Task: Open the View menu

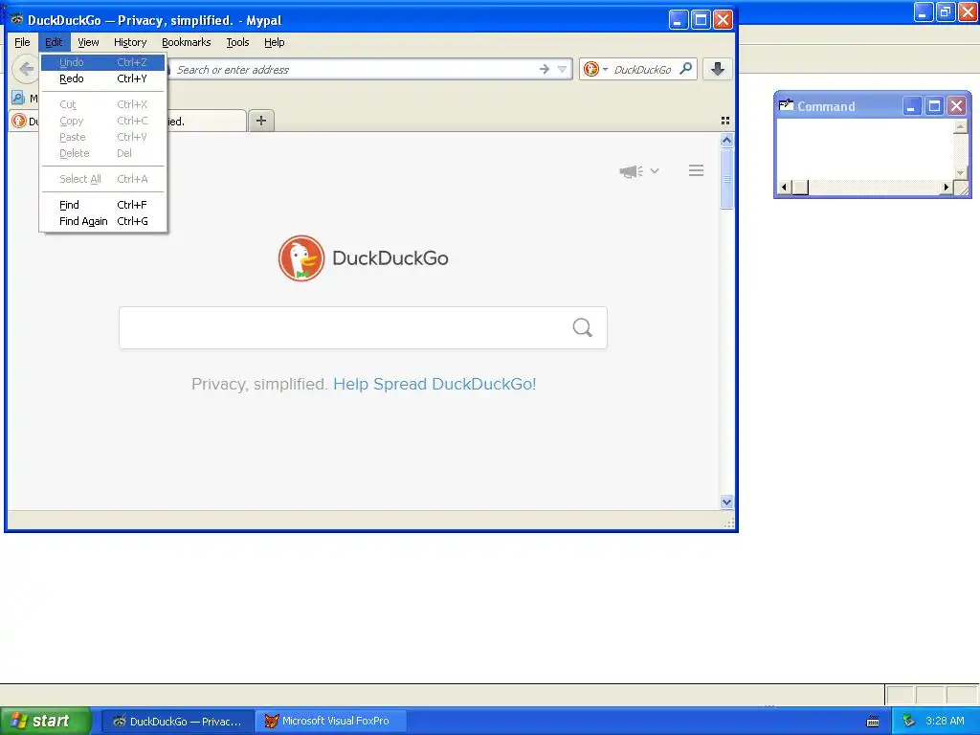Action: pyautogui.click(x=88, y=42)
